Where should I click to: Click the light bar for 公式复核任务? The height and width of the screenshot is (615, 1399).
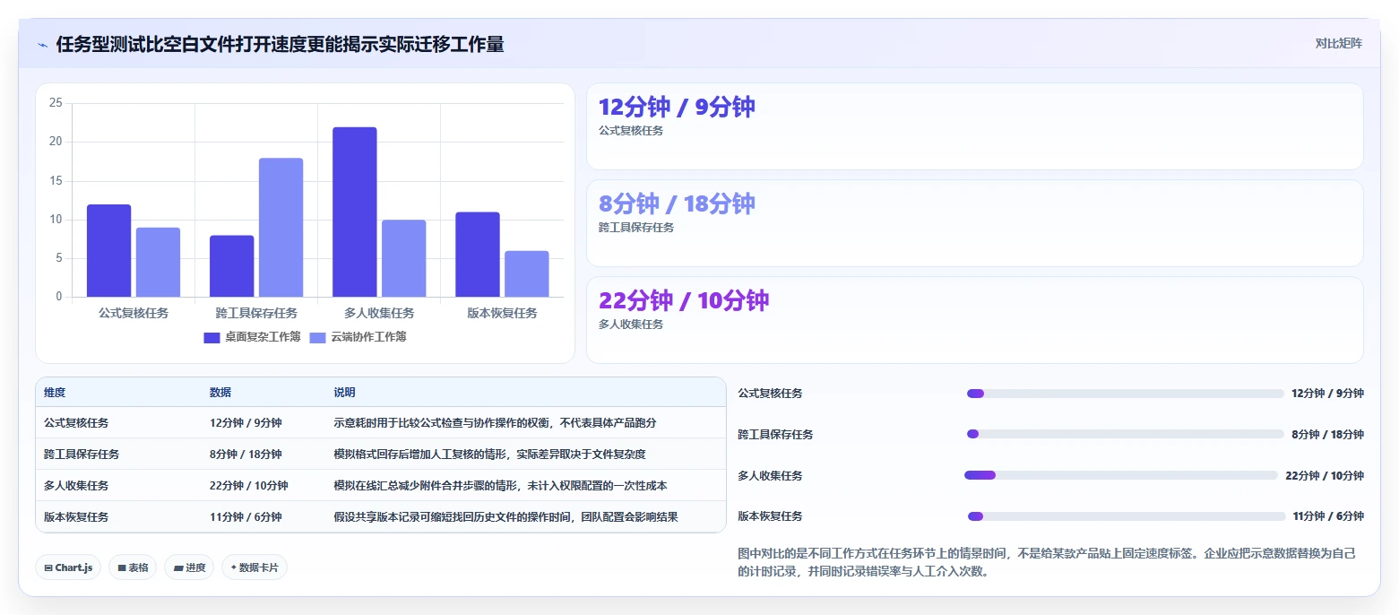[158, 263]
